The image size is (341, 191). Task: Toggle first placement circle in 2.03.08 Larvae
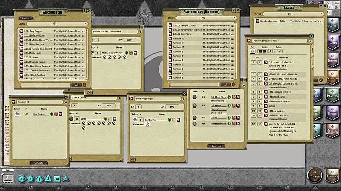point(84,123)
